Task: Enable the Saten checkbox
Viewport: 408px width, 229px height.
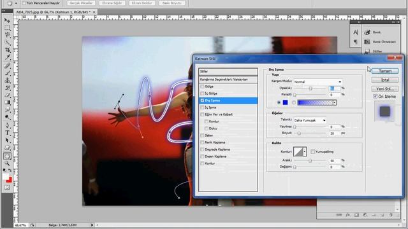Action: pyautogui.click(x=202, y=135)
